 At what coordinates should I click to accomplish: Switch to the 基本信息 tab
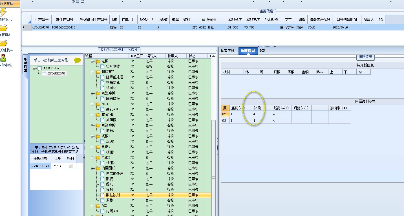[x=227, y=51]
